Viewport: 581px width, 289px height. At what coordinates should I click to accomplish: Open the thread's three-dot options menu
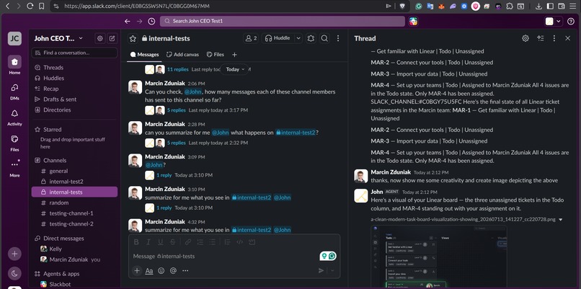click(554, 38)
